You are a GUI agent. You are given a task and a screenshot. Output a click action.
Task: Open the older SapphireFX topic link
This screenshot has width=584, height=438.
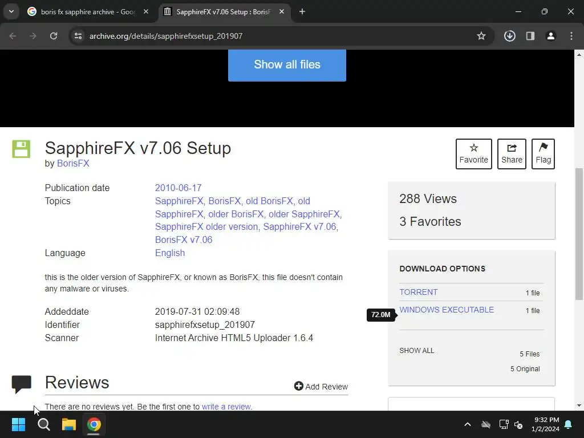click(305, 214)
